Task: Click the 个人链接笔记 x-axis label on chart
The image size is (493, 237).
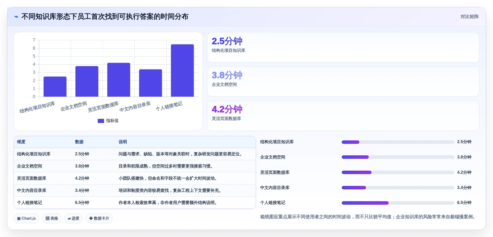Action: coord(169,106)
